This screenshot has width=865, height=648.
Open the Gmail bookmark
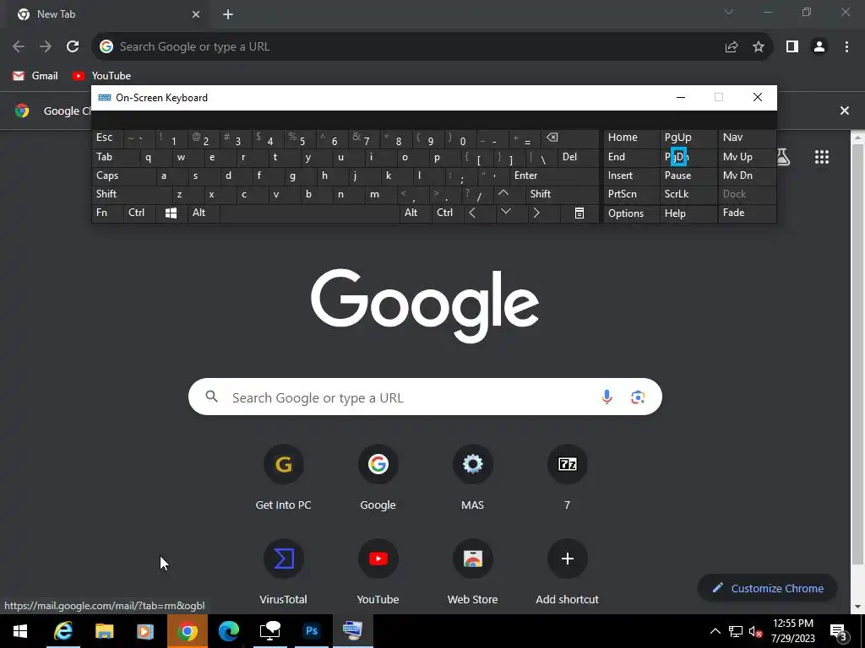35,76
